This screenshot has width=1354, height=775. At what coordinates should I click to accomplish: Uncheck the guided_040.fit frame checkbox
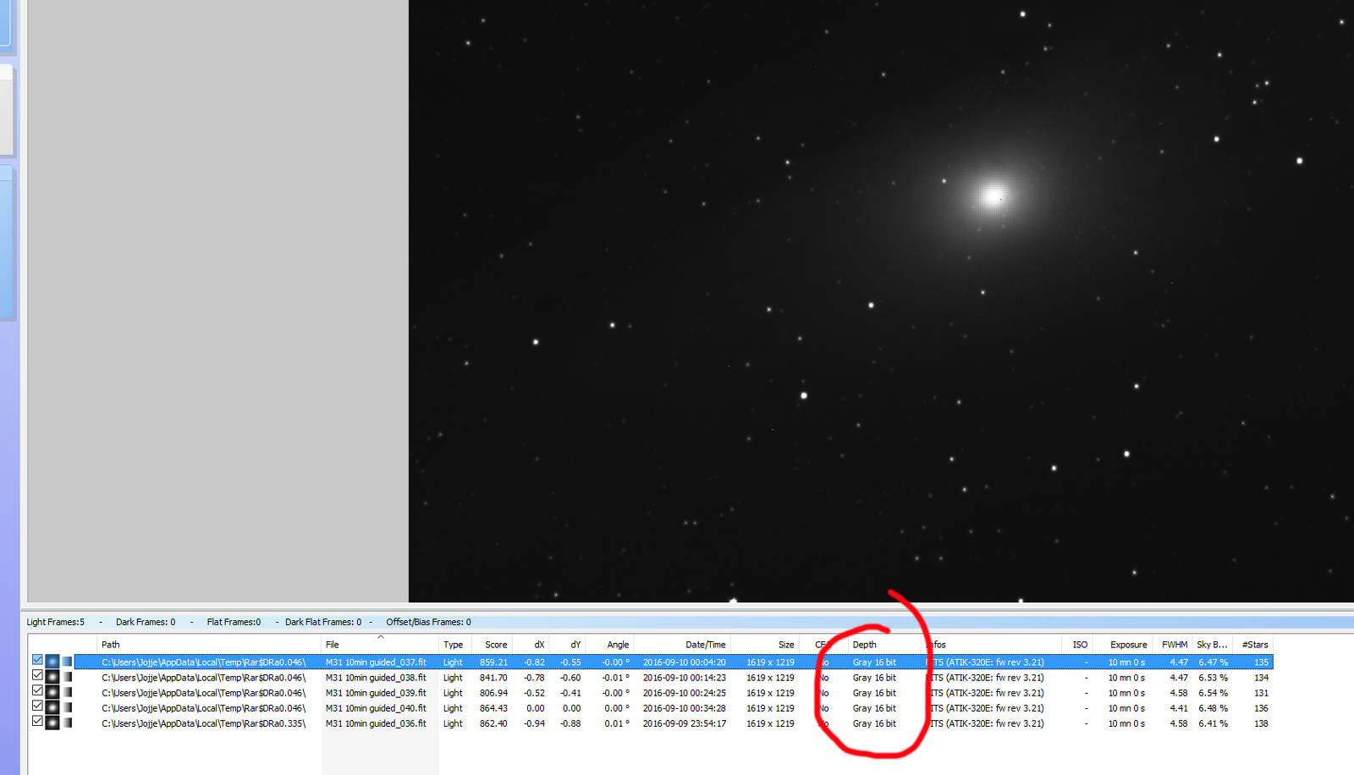click(37, 706)
